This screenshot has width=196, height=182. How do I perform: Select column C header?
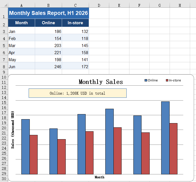coord(75,5)
